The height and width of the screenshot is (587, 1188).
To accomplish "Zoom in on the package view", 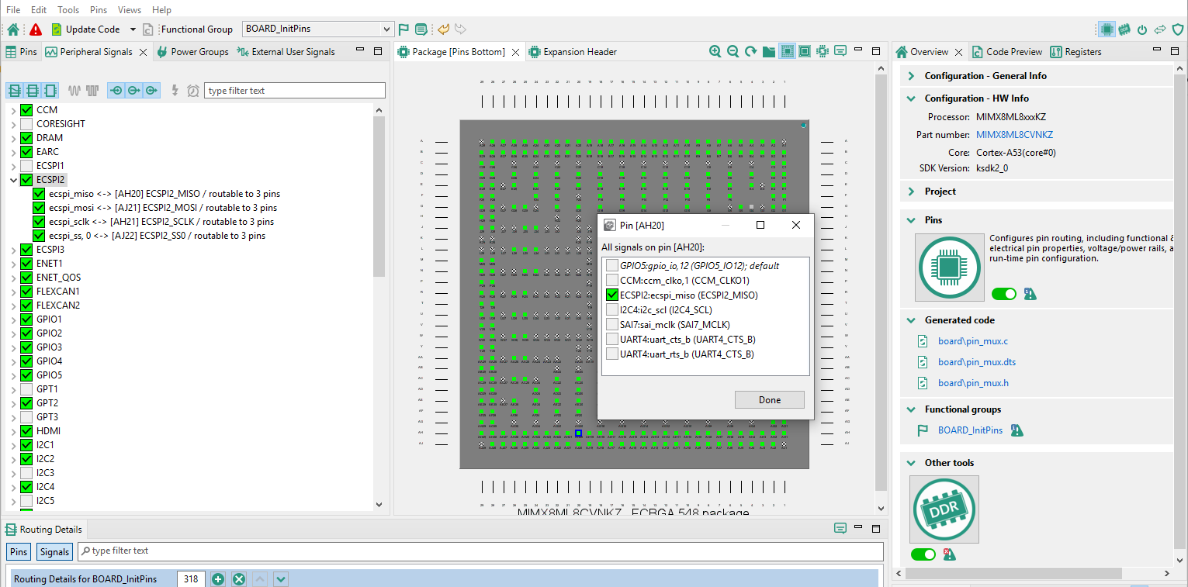I will pyautogui.click(x=715, y=51).
